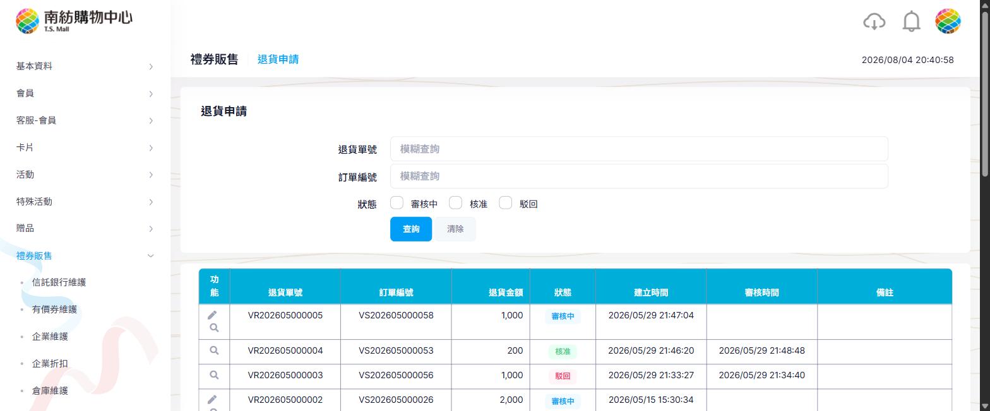The image size is (990, 411).
Task: Click the 退貨申請 breadcrumb link
Action: click(x=278, y=59)
